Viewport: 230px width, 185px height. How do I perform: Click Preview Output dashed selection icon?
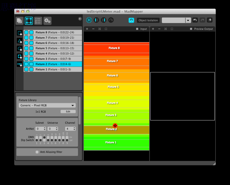pos(172,29)
